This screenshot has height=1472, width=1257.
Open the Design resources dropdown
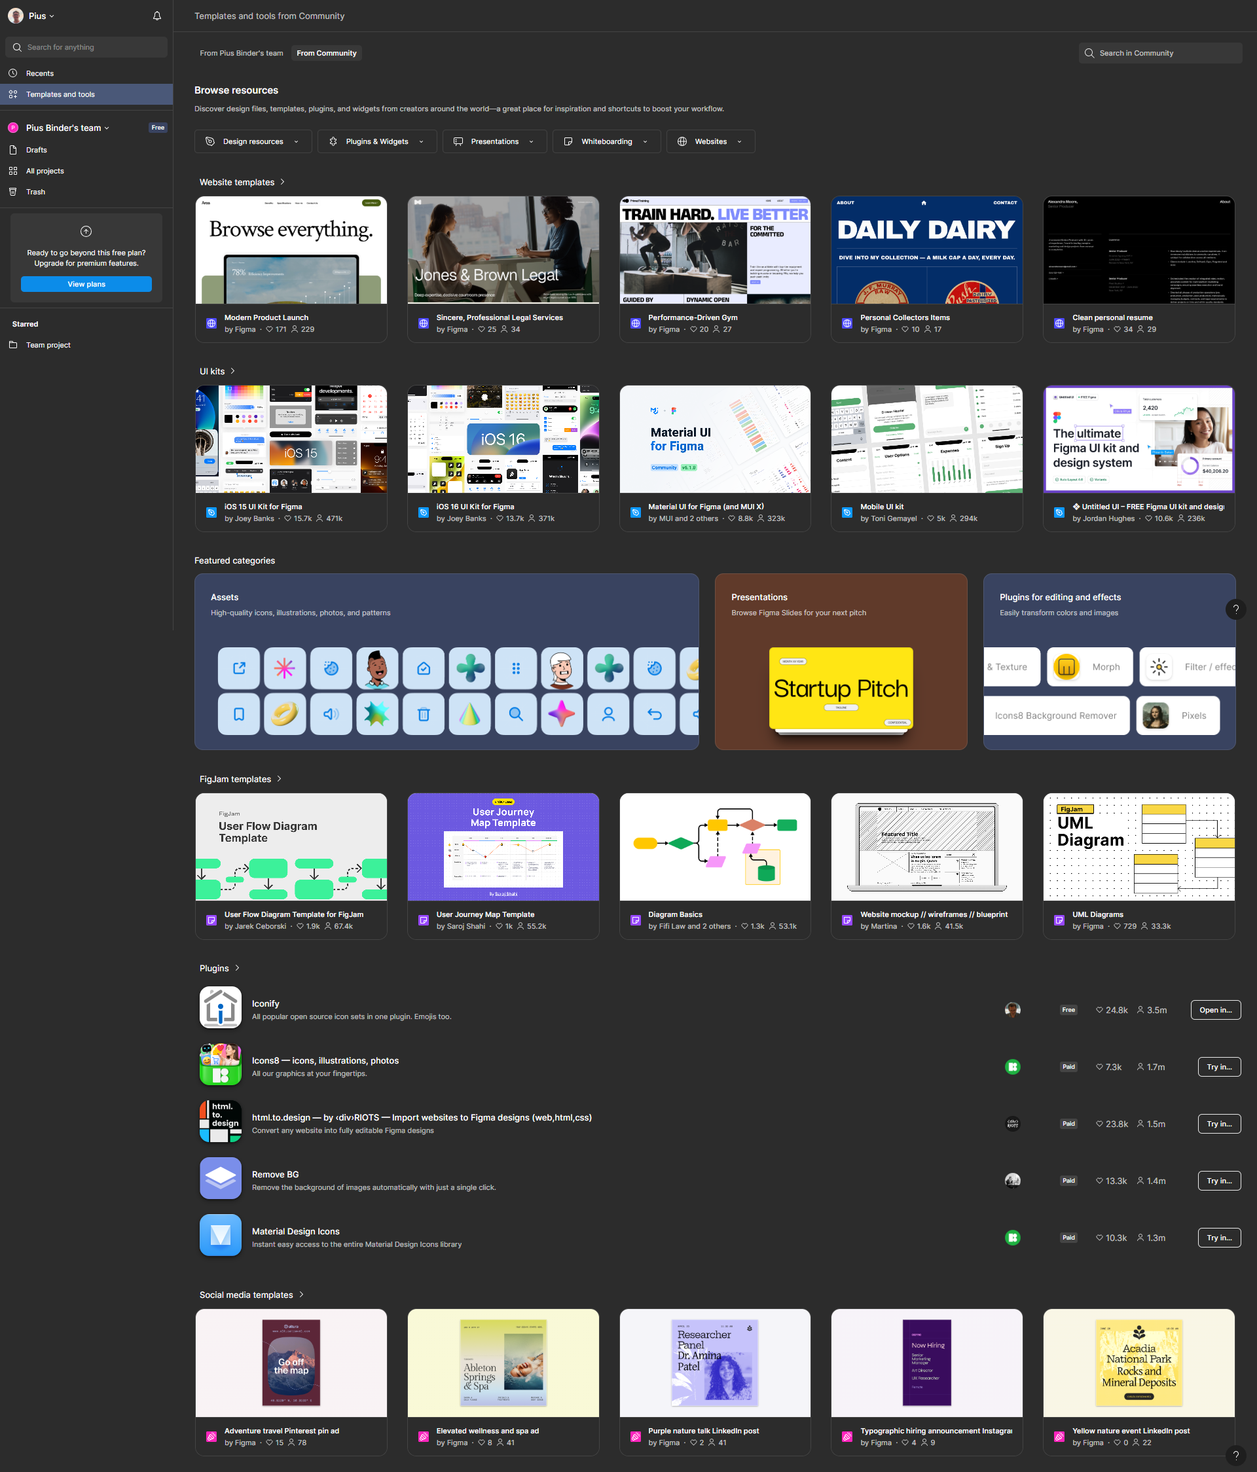[253, 141]
